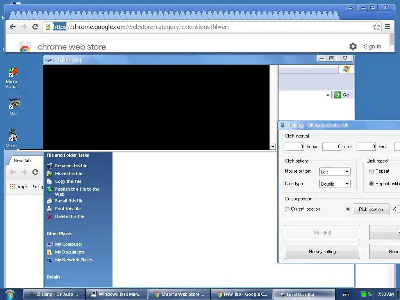Screen dimensions: 400x300
Task: Click Copy this file link
Action: coord(68,181)
